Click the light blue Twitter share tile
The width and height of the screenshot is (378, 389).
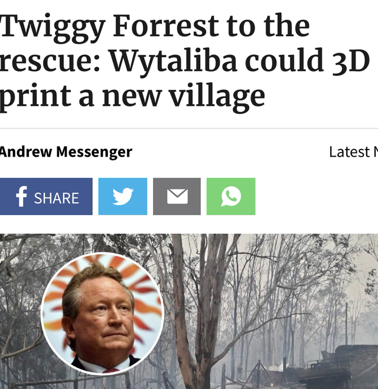point(123,196)
